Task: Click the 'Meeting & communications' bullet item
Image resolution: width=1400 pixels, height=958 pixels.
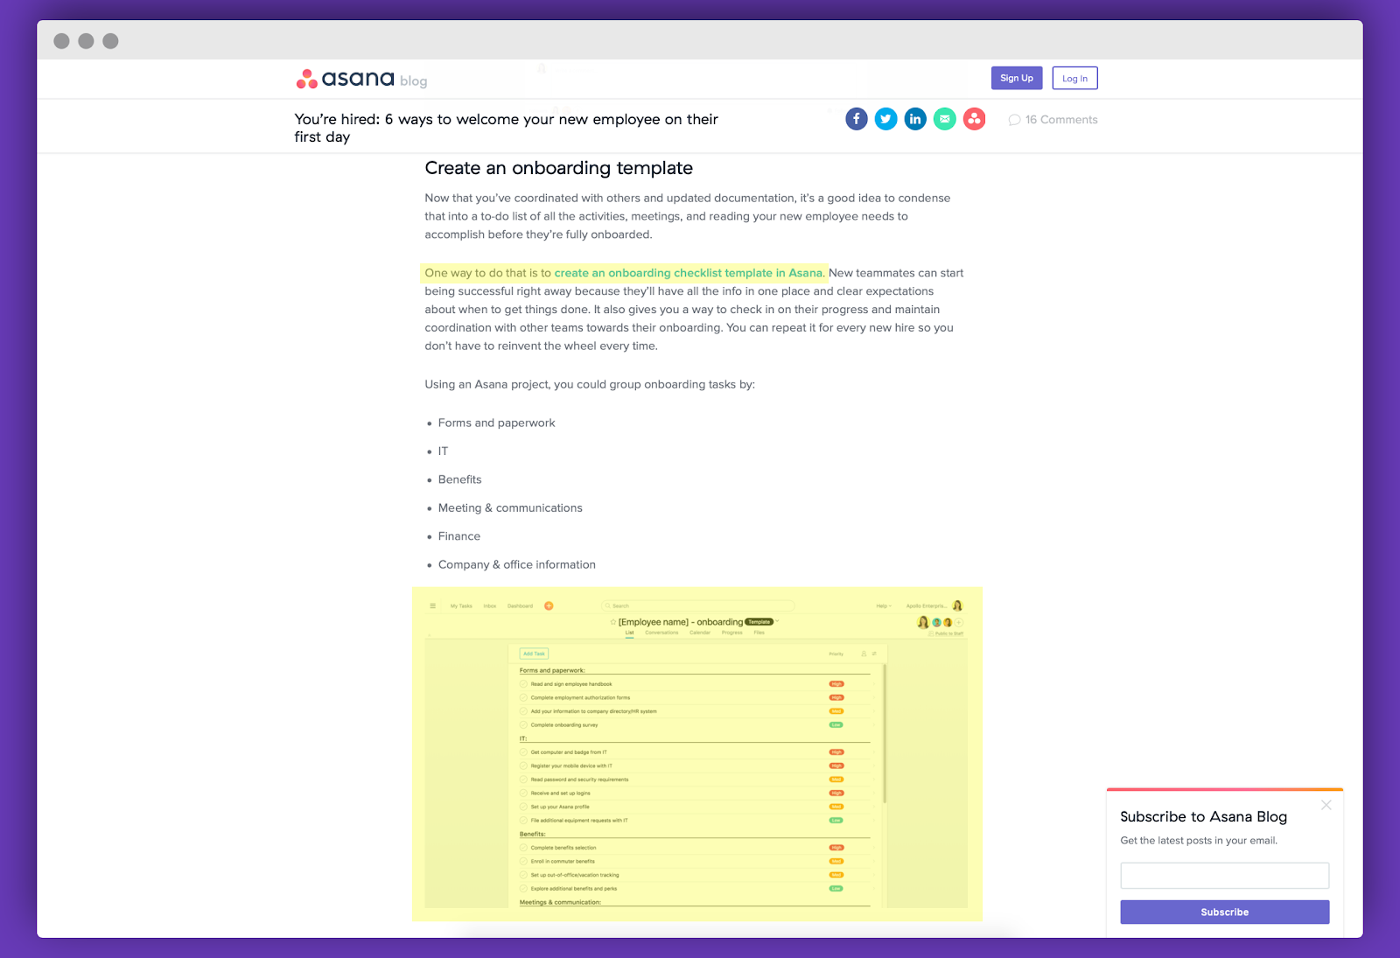Action: point(510,508)
